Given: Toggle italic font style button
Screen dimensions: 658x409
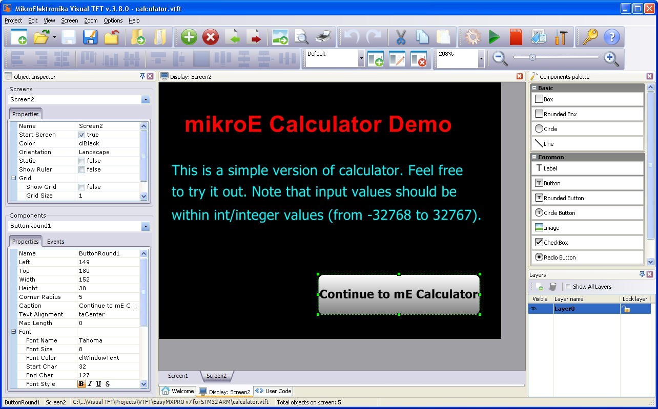Looking at the screenshot, I should click(90, 384).
